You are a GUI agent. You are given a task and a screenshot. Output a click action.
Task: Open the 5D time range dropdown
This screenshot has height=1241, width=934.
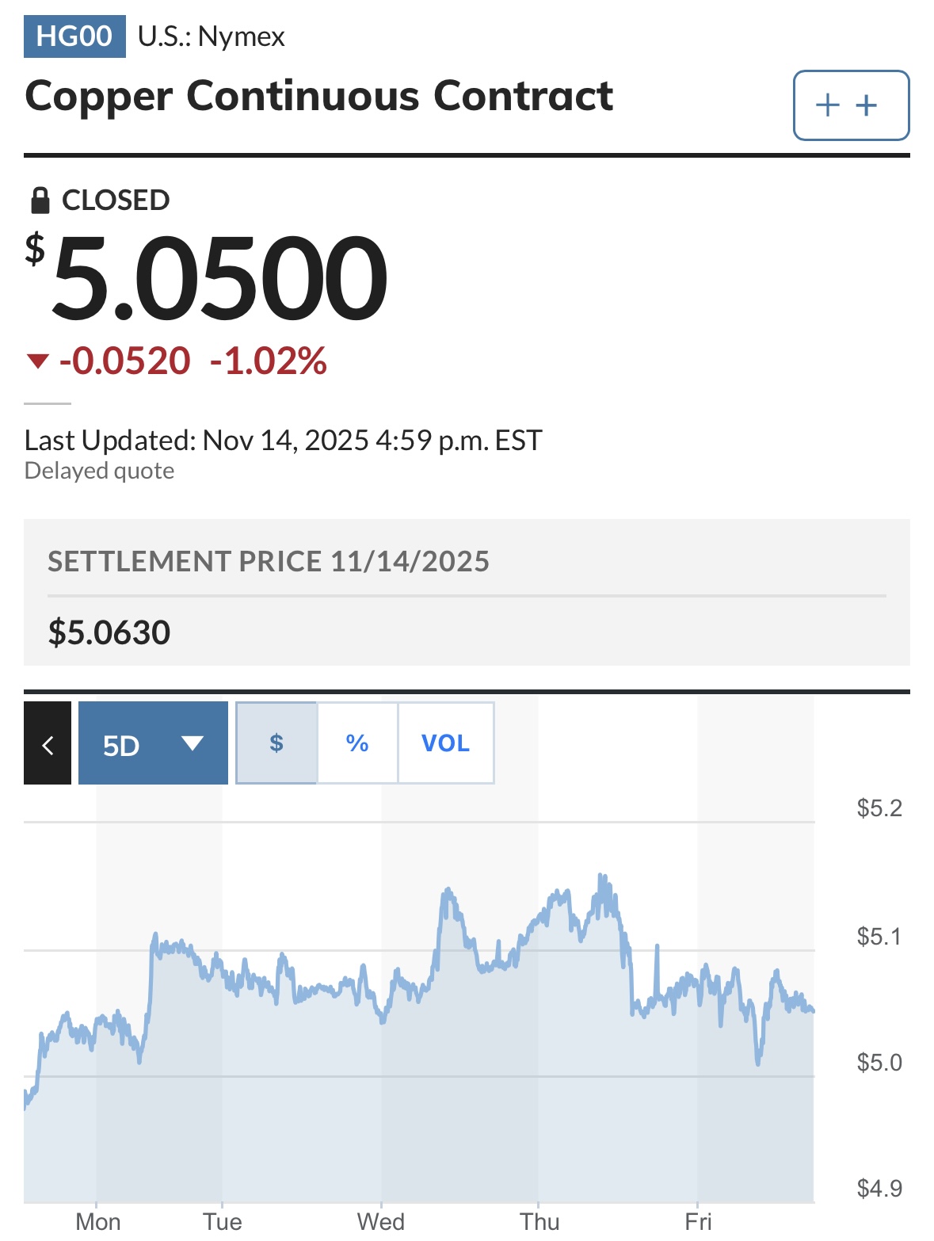tap(153, 743)
